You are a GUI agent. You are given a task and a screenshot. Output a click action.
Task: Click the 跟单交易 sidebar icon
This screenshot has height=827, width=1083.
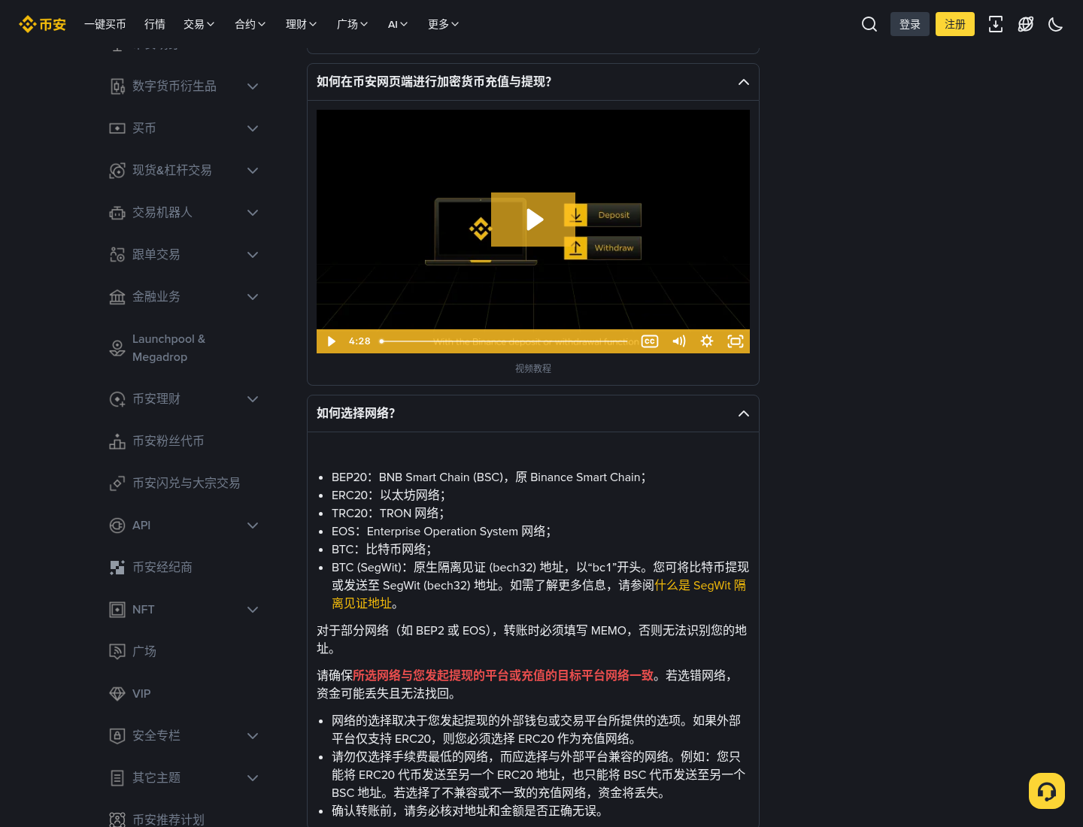(x=117, y=255)
